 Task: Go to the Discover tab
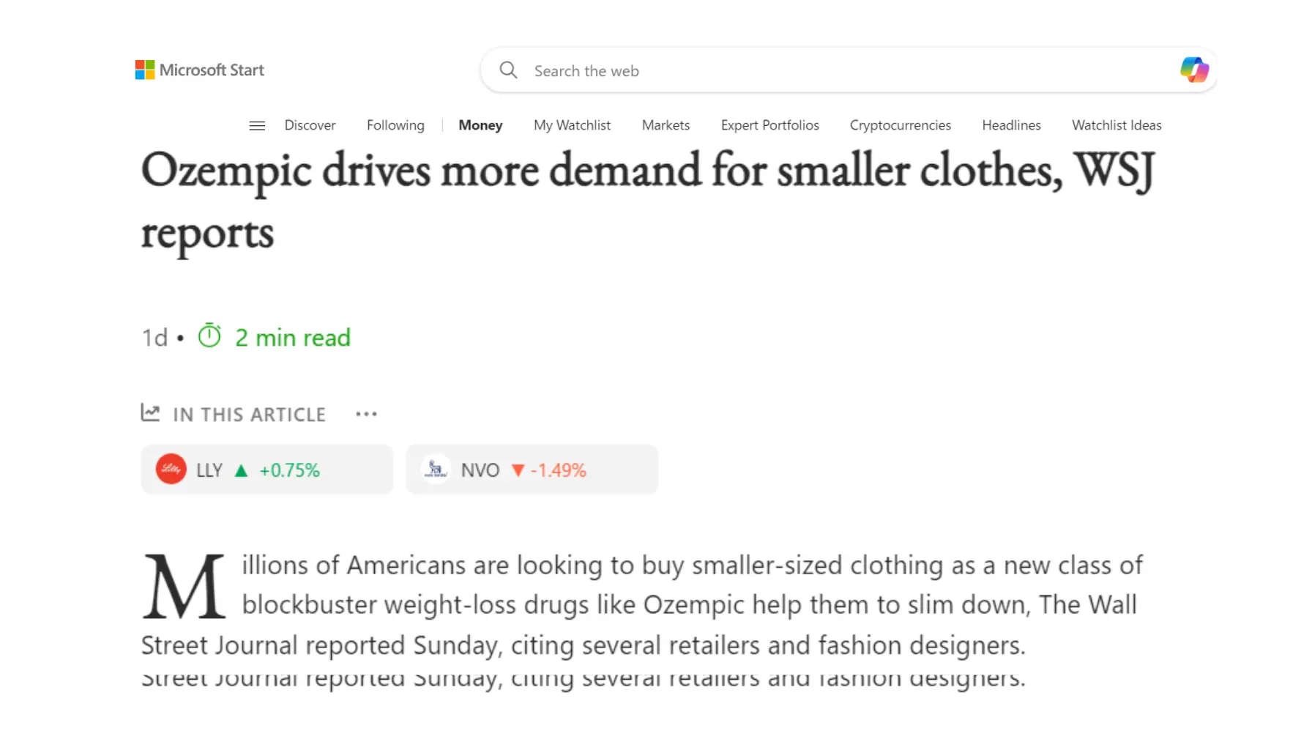(310, 125)
